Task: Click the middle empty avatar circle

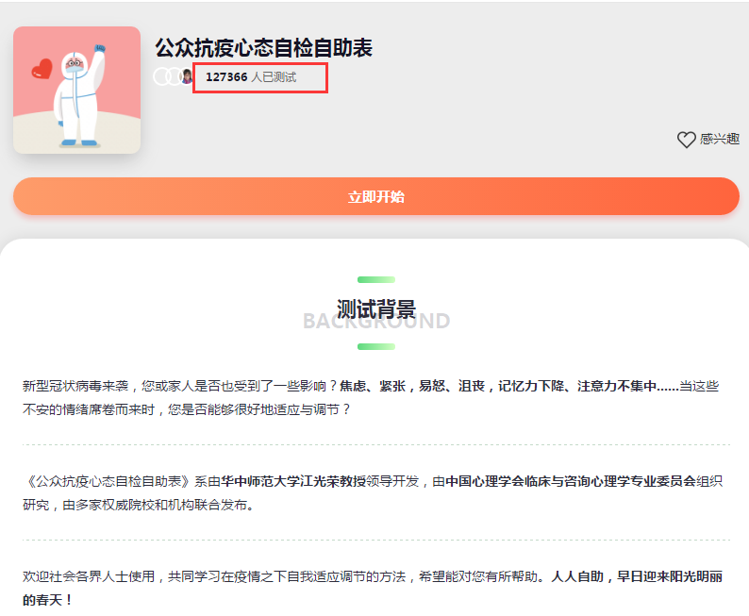Action: (x=174, y=77)
